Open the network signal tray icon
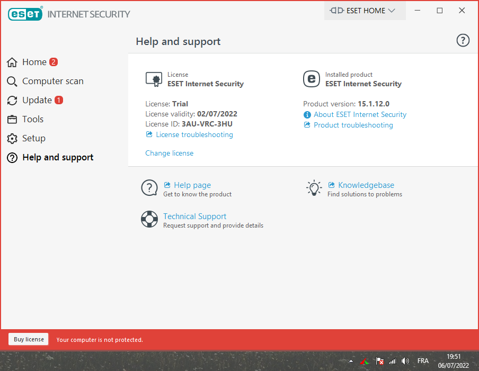The width and height of the screenshot is (479, 371). (393, 361)
